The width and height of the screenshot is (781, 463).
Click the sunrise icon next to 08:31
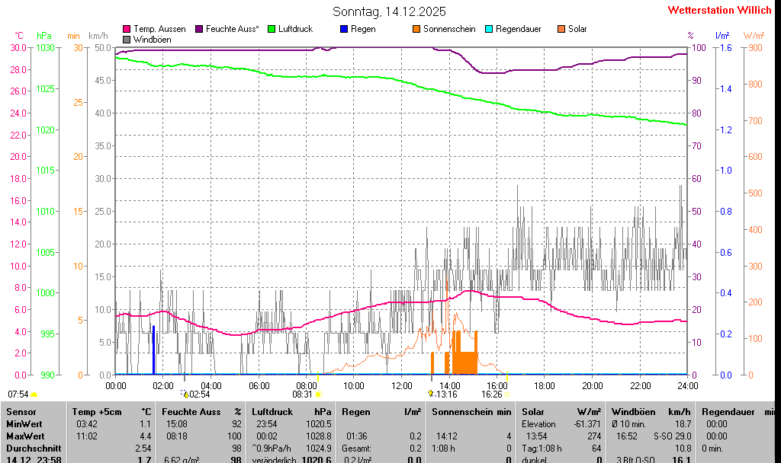tap(318, 394)
